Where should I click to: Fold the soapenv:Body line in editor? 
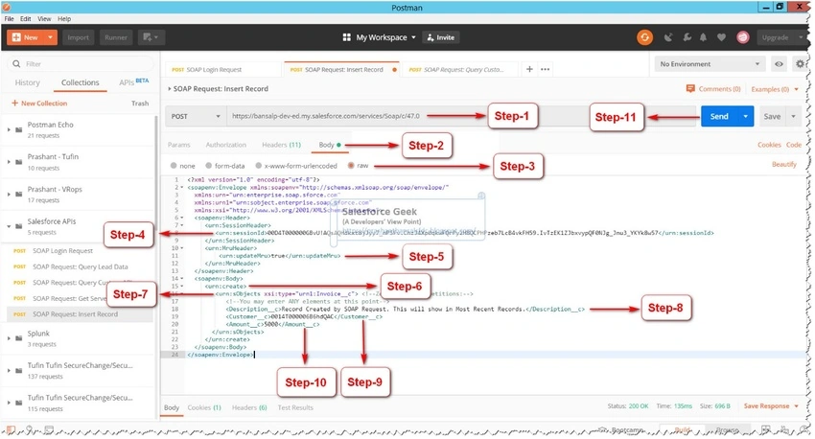[x=182, y=279]
